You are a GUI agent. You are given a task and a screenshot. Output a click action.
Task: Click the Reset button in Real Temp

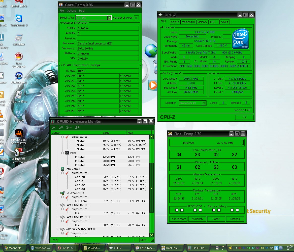tap(216, 219)
